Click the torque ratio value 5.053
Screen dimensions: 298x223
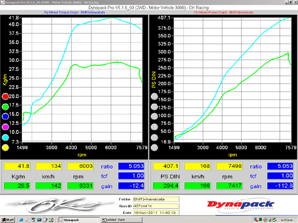(131, 166)
